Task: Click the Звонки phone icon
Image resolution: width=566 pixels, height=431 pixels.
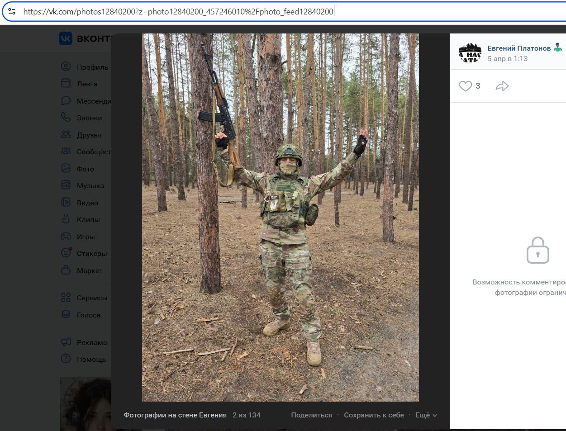Action: click(x=66, y=118)
